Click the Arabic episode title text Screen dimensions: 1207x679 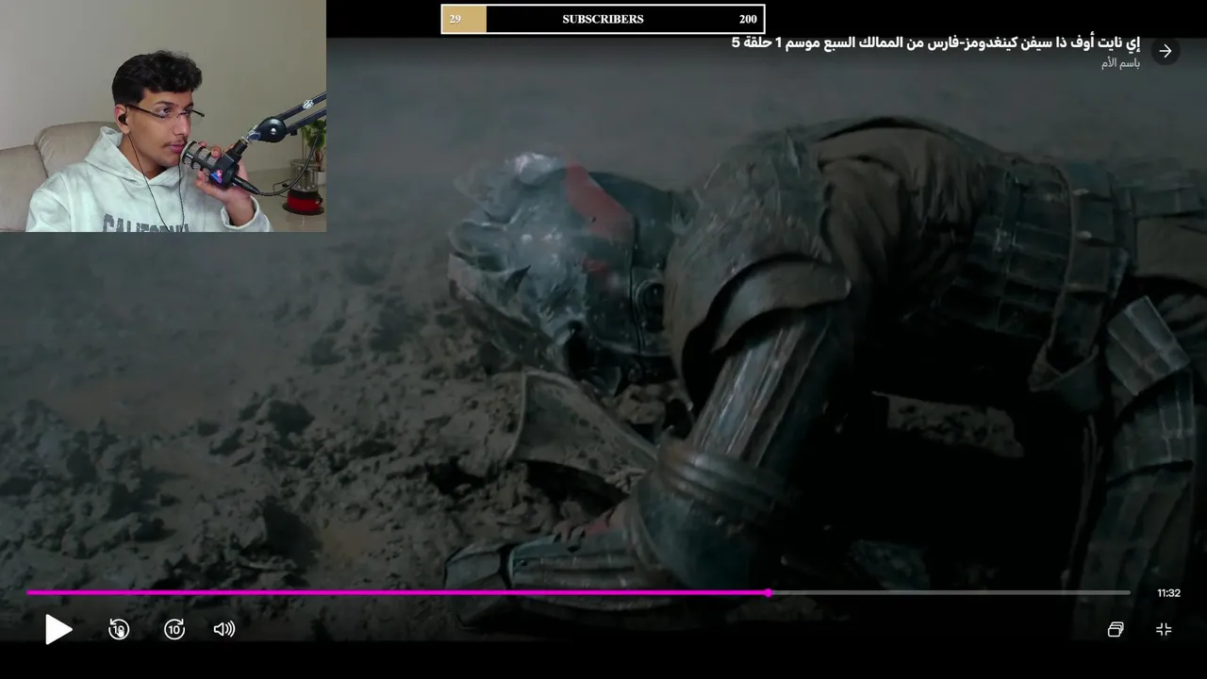point(935,42)
